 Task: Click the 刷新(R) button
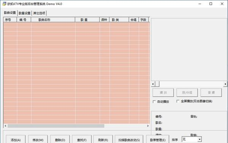click(x=103, y=140)
